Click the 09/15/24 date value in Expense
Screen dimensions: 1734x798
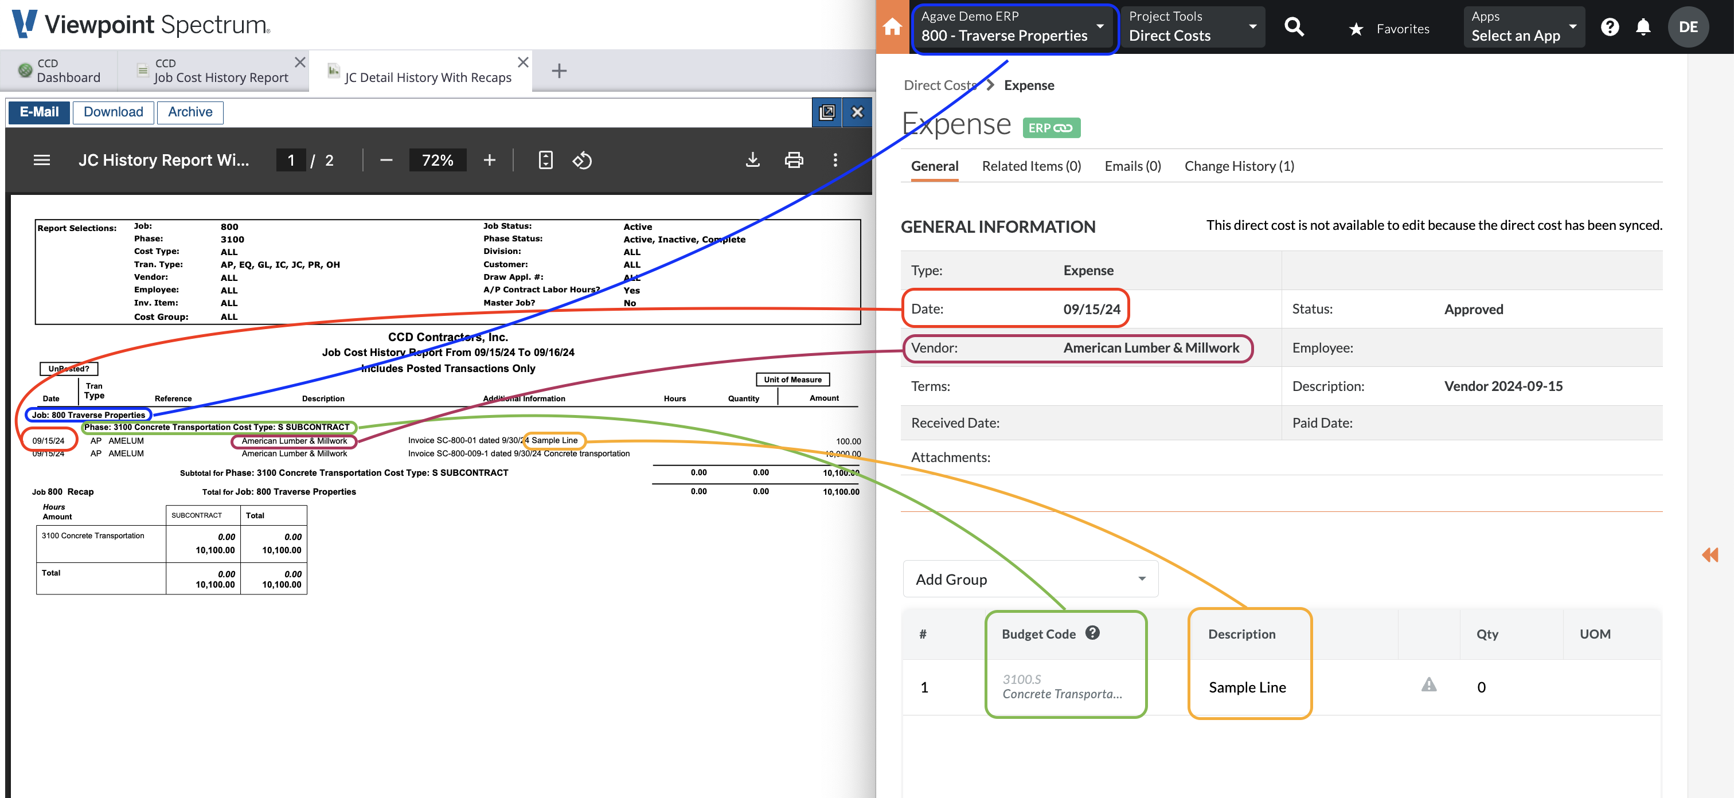(x=1091, y=310)
